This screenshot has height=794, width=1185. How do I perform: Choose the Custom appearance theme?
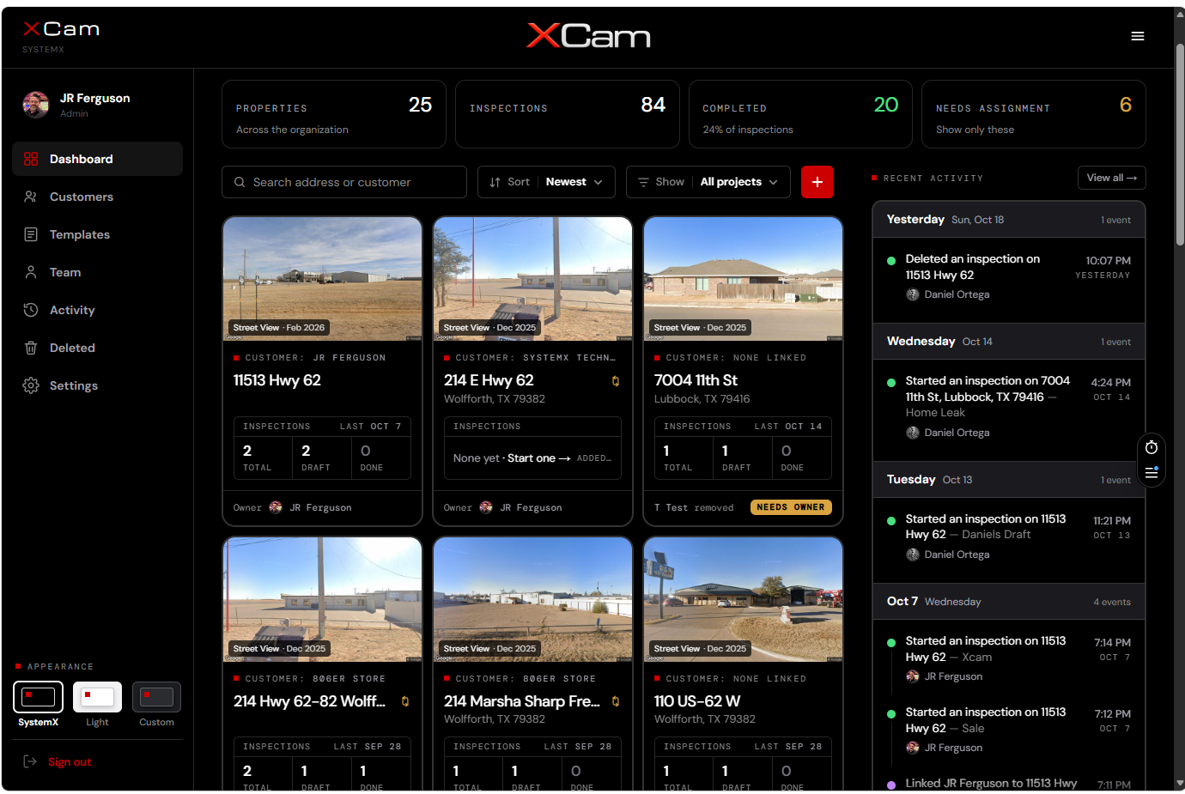[156, 704]
